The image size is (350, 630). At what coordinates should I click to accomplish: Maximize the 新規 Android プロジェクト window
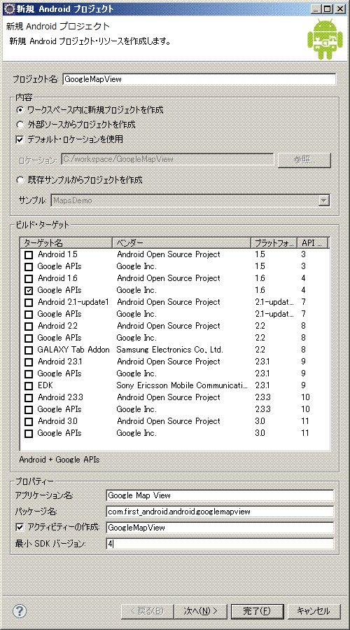(x=328, y=9)
